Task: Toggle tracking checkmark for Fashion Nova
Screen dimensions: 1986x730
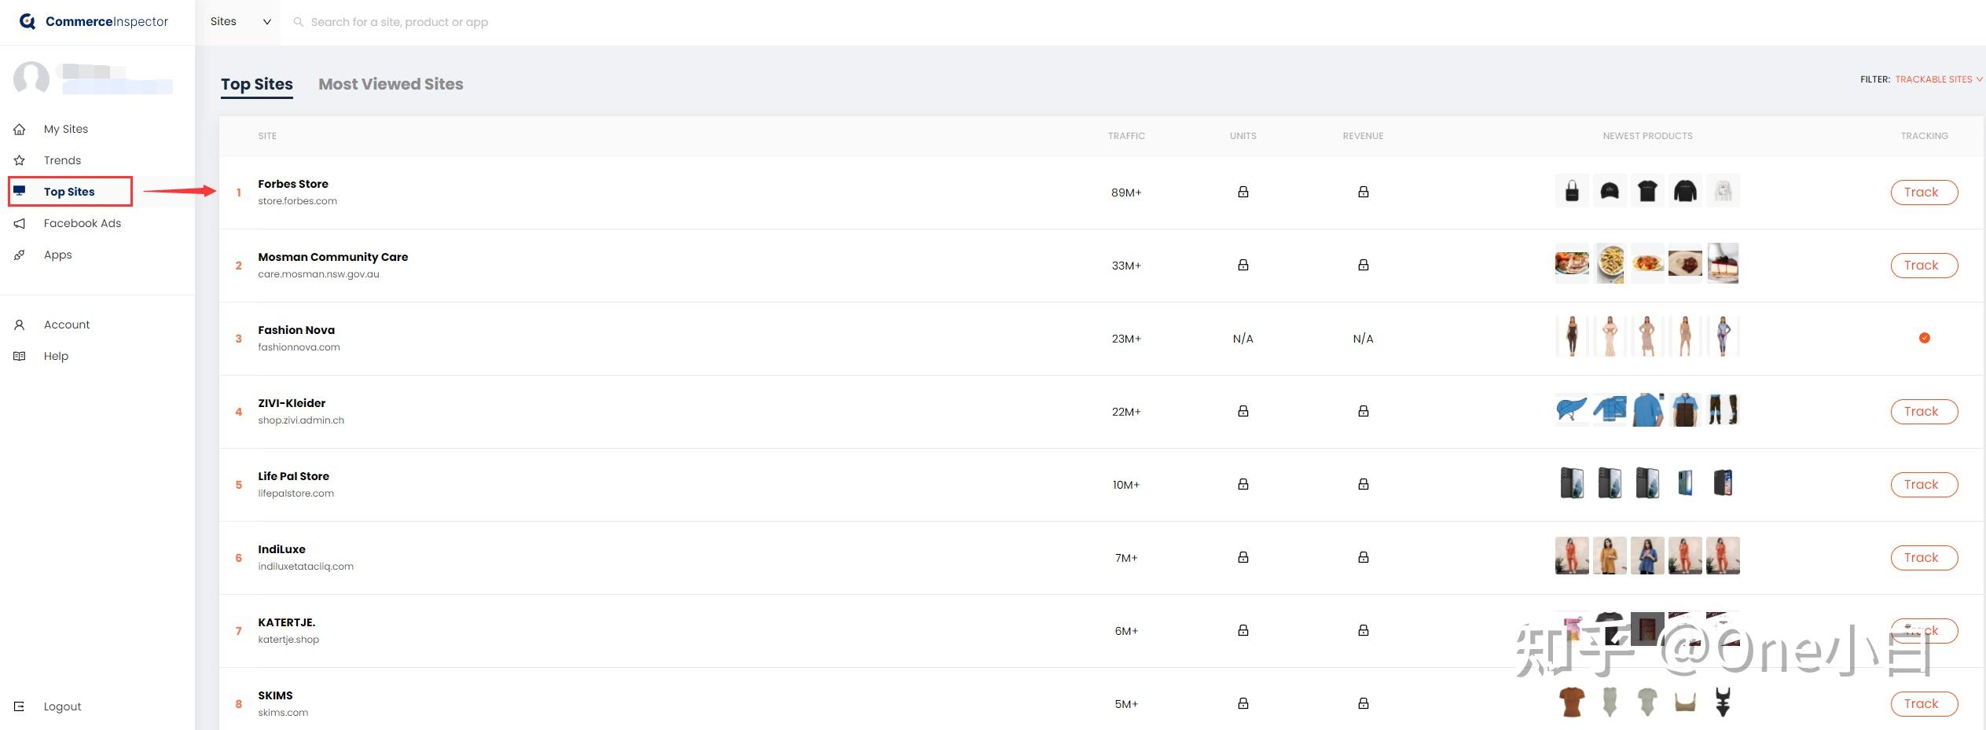Action: coord(1924,338)
